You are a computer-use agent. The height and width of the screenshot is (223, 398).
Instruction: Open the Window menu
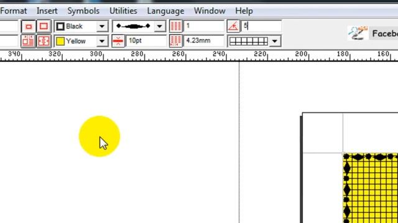(x=210, y=11)
